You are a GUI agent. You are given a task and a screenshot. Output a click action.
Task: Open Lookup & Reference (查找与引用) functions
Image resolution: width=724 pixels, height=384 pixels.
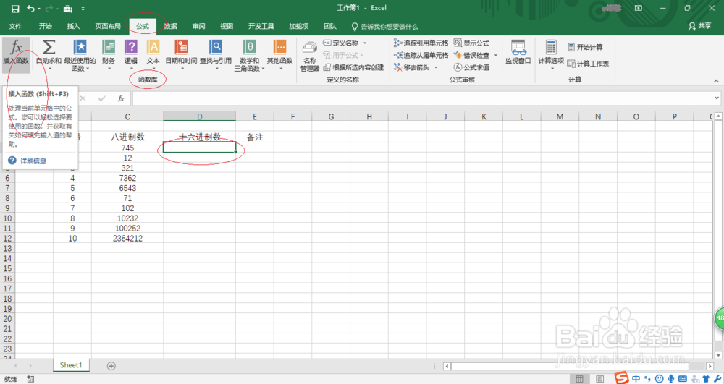(x=216, y=53)
